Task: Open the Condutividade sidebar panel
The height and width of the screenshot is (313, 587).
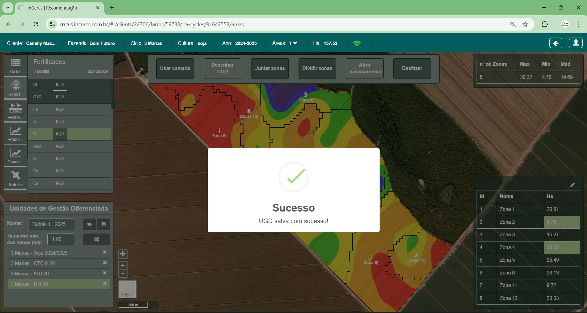Action: 16,156
